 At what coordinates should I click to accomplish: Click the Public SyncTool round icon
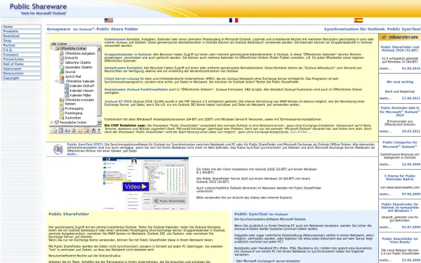58,149
